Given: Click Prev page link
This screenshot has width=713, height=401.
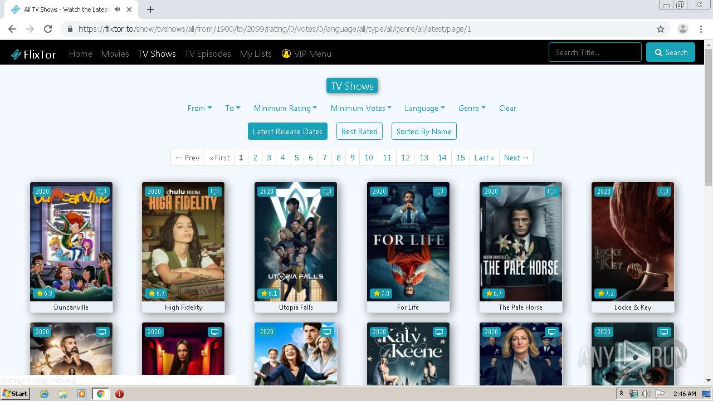Looking at the screenshot, I should pyautogui.click(x=187, y=158).
